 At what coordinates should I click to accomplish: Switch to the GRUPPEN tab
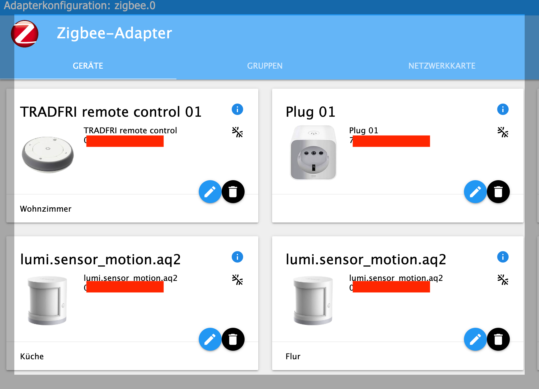265,66
